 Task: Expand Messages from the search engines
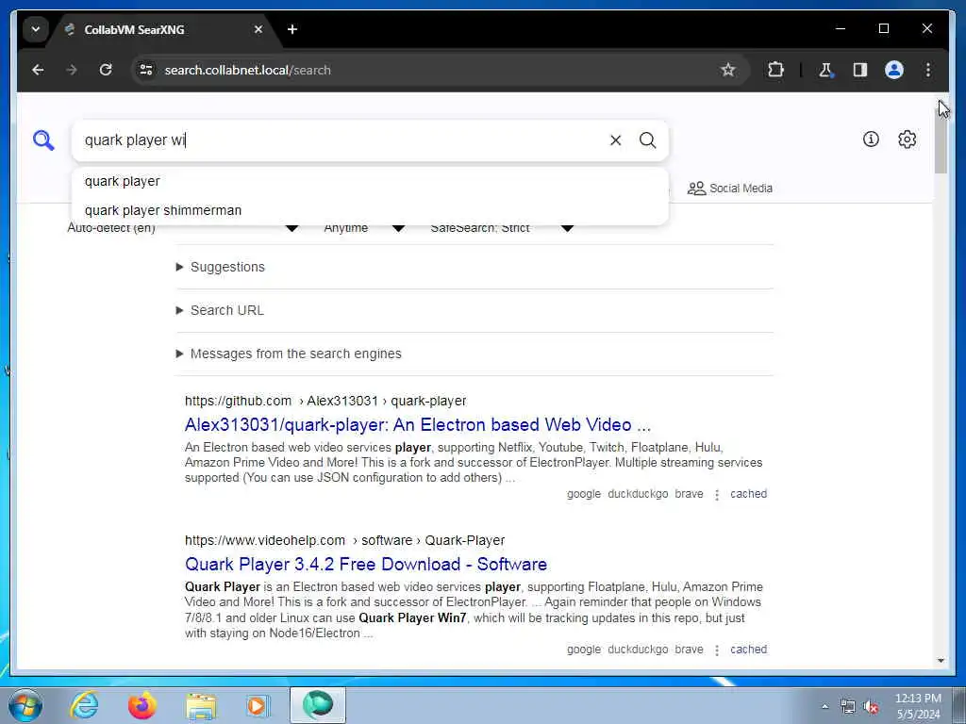point(289,354)
